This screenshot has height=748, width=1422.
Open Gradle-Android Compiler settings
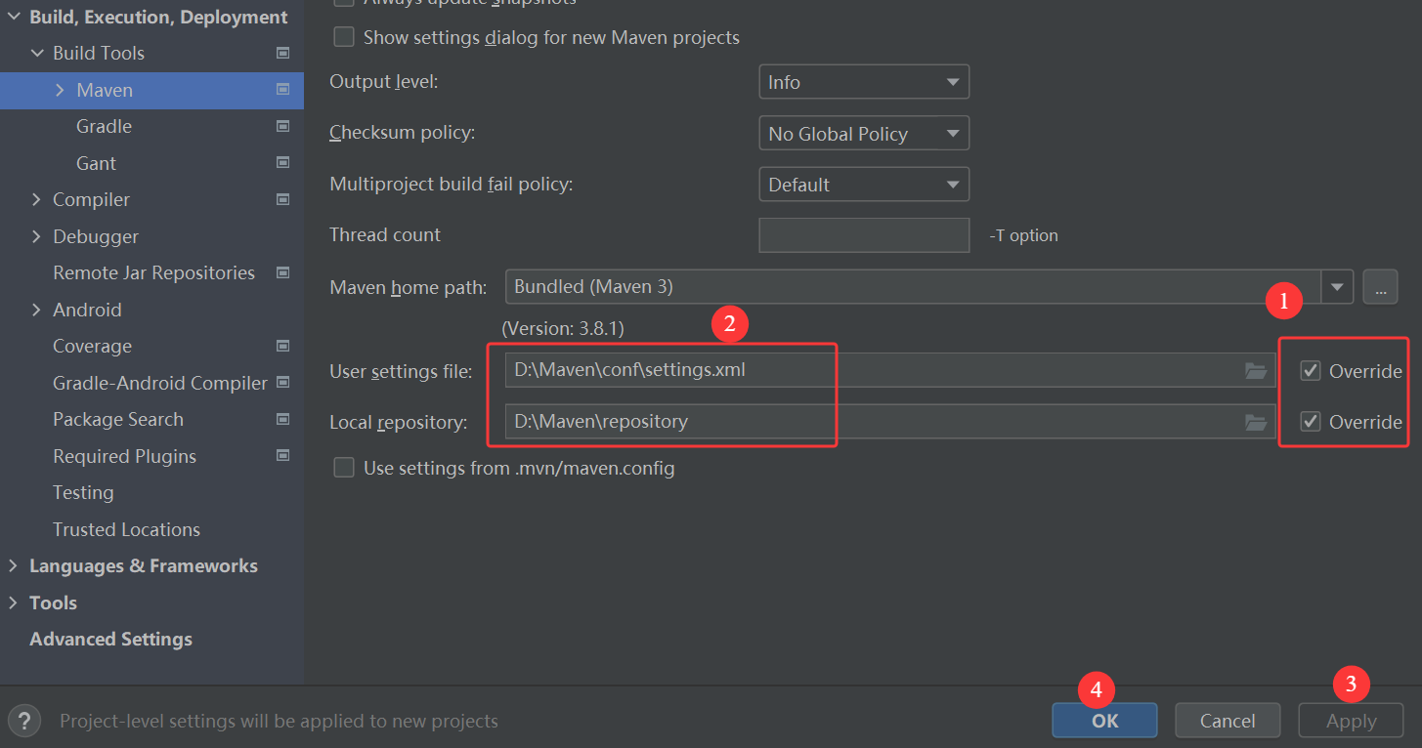point(160,383)
